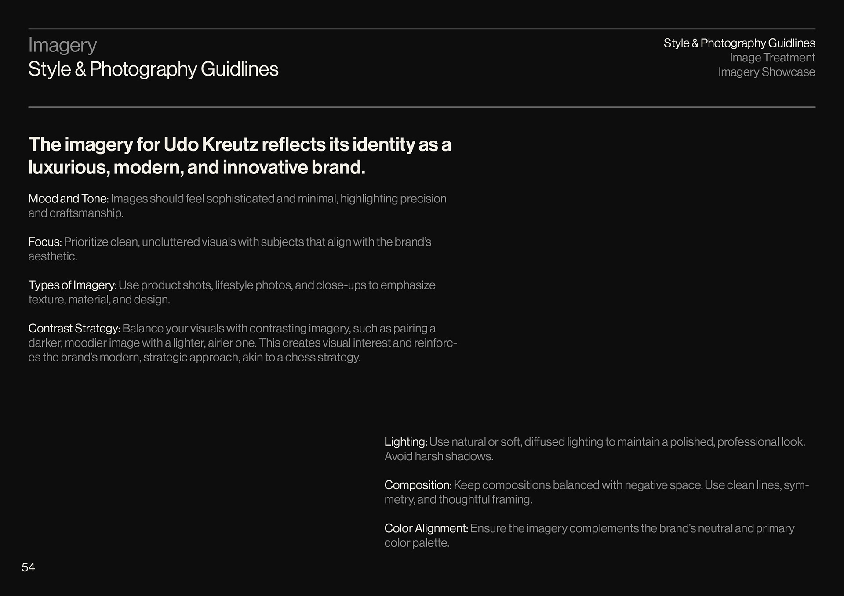
Task: Click the Imagery section heading
Action: [62, 46]
